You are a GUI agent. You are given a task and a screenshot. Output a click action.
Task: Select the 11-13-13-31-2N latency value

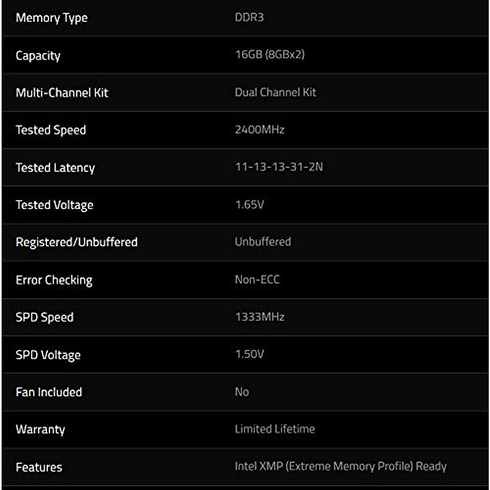[x=279, y=167]
